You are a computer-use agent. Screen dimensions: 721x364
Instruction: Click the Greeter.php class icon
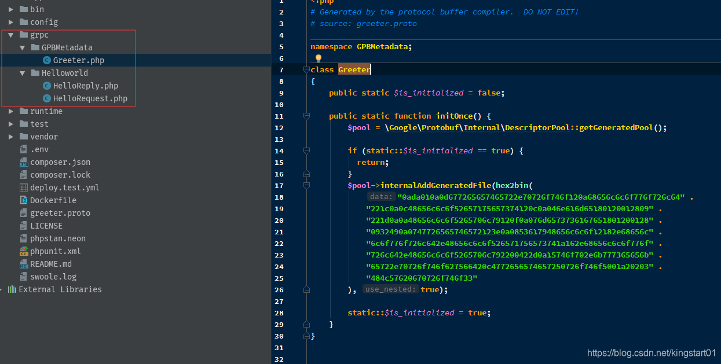(x=47, y=60)
